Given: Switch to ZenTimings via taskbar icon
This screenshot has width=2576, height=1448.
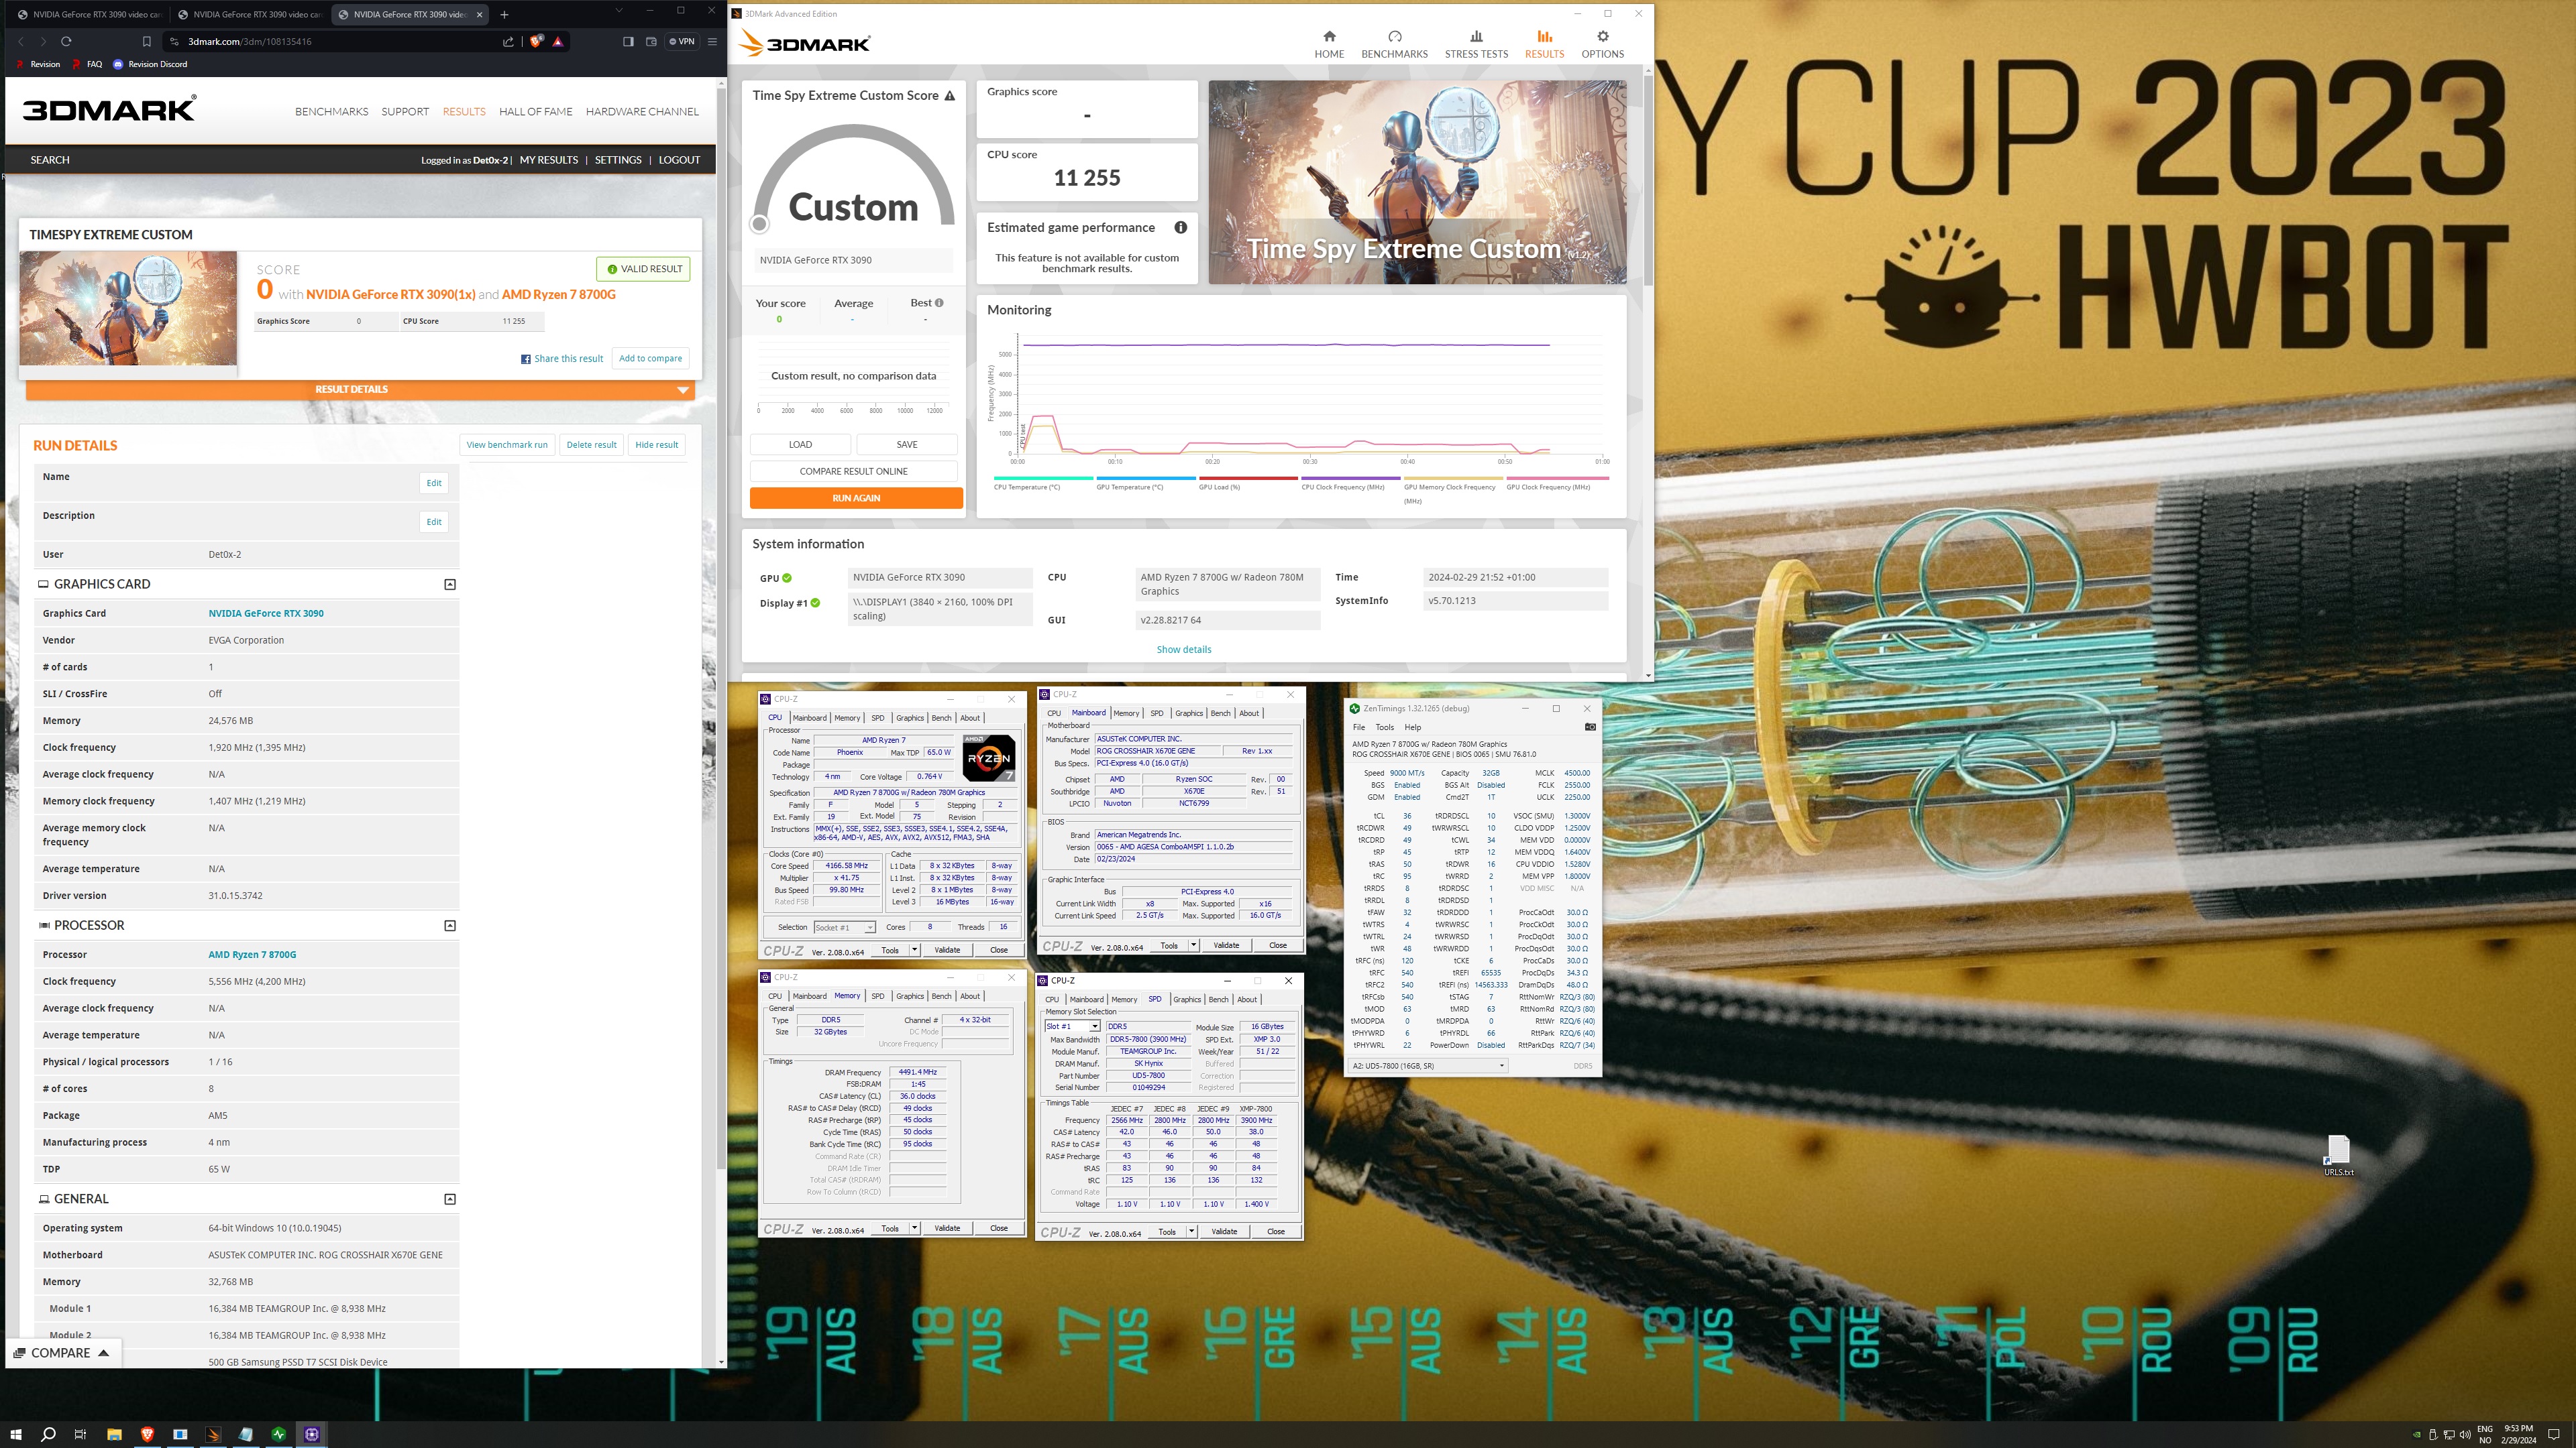Looking at the screenshot, I should click(x=279, y=1434).
